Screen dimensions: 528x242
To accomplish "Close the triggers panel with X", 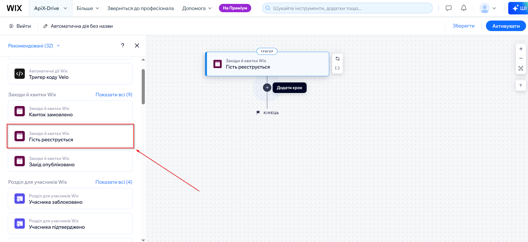I will 137,46.
